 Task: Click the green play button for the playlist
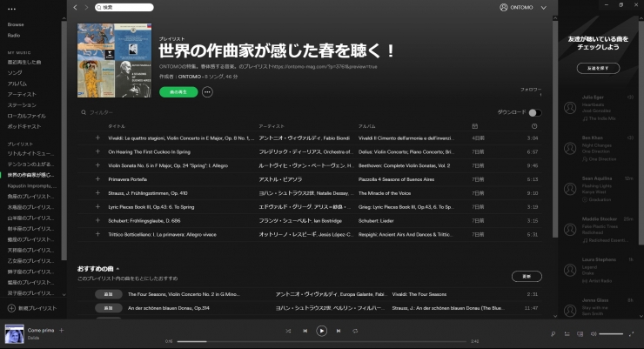pos(178,92)
